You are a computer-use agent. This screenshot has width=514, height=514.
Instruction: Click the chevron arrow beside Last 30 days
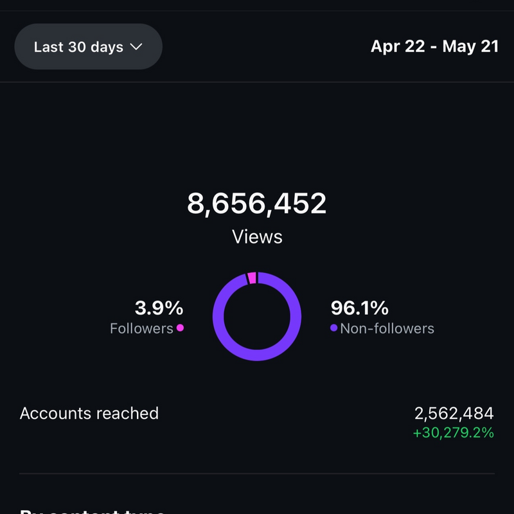pyautogui.click(x=136, y=47)
